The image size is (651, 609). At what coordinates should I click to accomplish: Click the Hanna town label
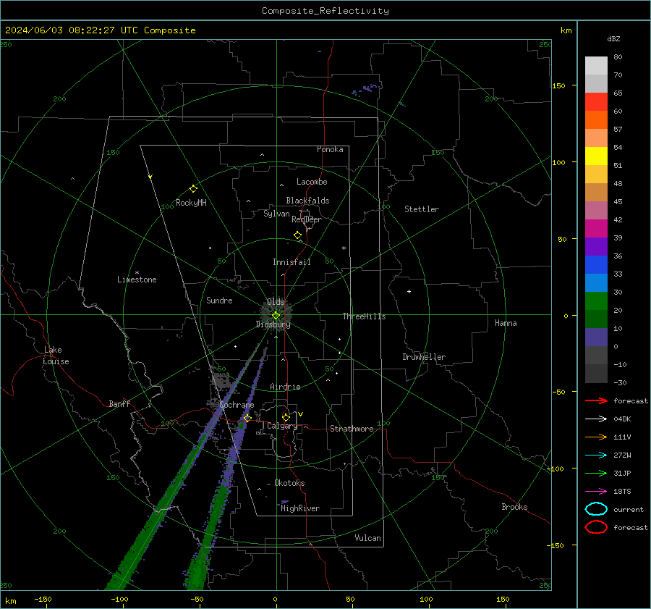point(506,323)
